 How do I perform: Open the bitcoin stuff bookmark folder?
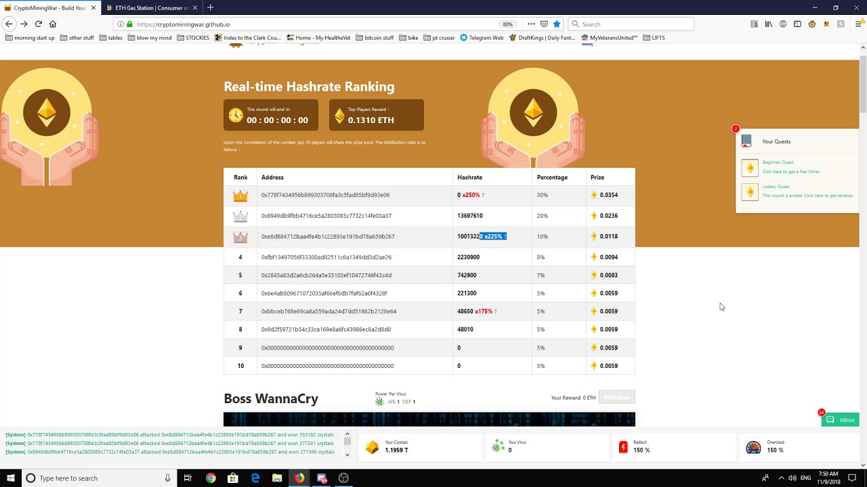(375, 38)
